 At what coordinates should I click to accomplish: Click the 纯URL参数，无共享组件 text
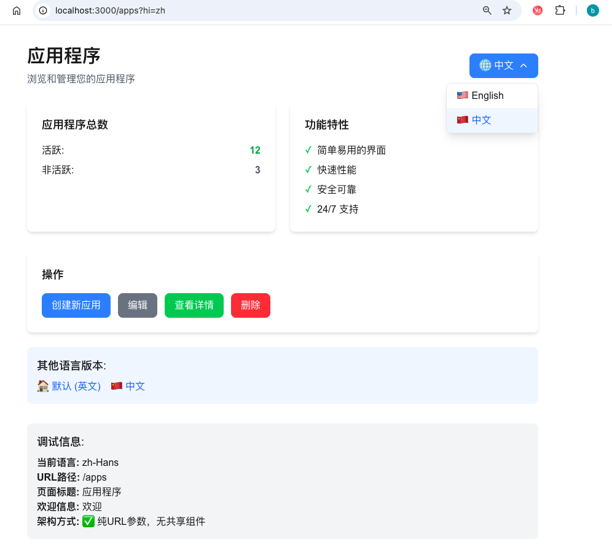pyautogui.click(x=151, y=522)
